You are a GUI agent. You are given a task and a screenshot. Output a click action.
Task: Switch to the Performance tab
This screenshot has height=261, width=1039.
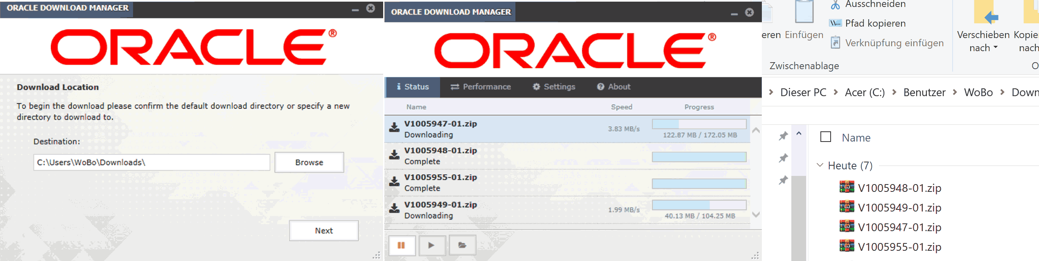(481, 87)
